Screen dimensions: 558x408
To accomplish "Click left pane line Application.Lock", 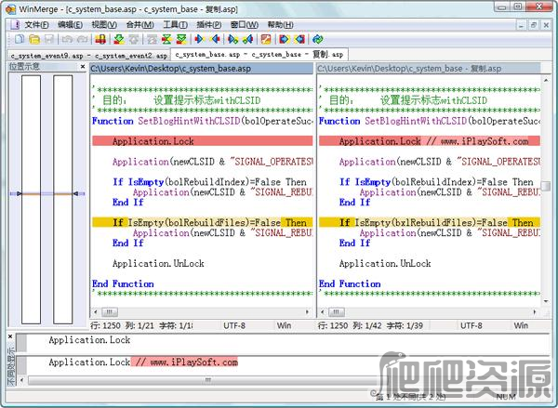I will (202, 141).
